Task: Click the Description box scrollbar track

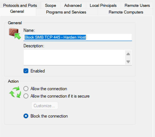Action: (x=128, y=58)
